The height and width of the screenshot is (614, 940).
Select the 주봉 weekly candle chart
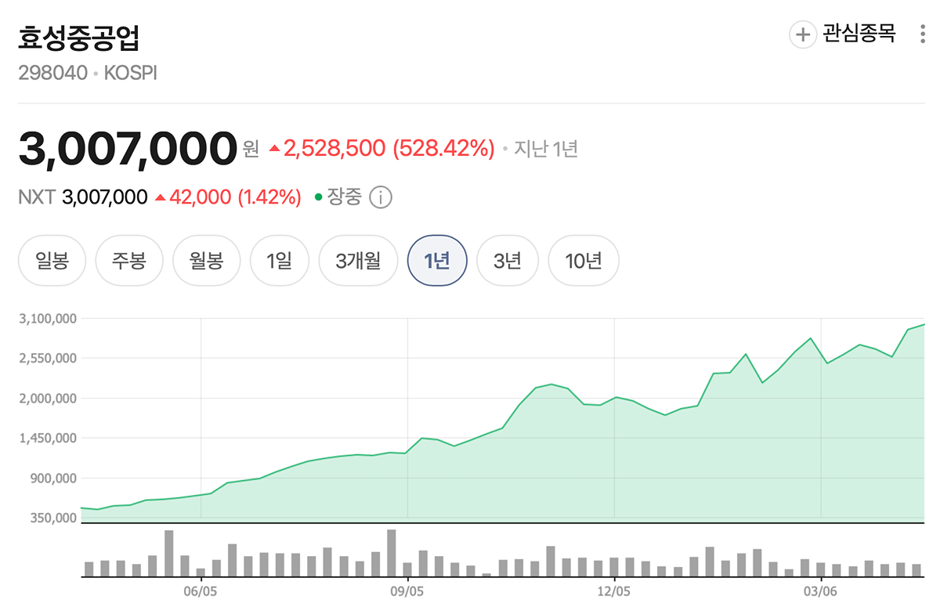[x=129, y=260]
